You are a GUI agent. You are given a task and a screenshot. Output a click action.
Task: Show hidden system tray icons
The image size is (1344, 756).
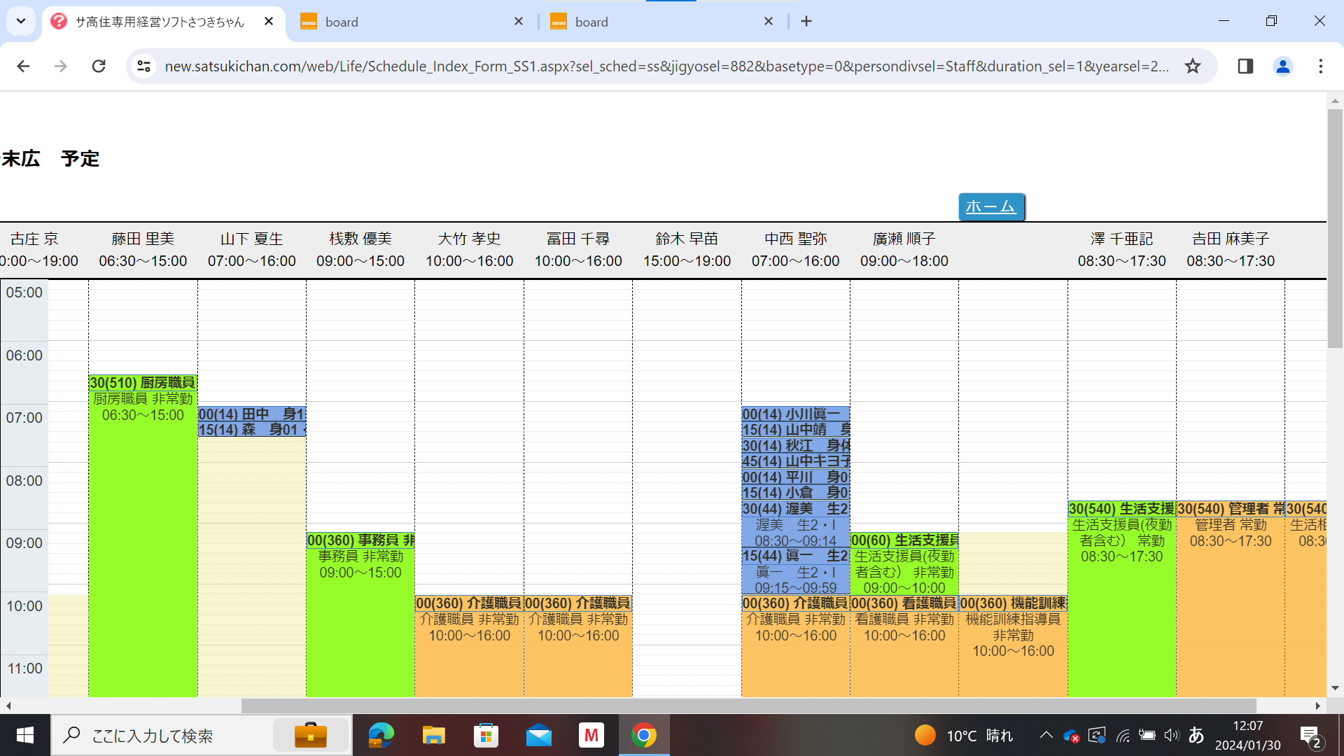[x=1046, y=735]
